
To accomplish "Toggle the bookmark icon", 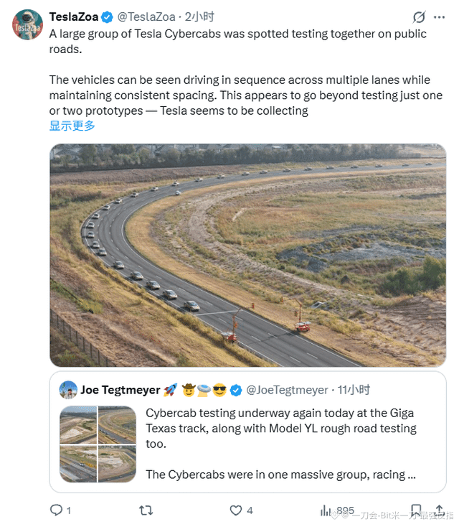I will pos(416,510).
